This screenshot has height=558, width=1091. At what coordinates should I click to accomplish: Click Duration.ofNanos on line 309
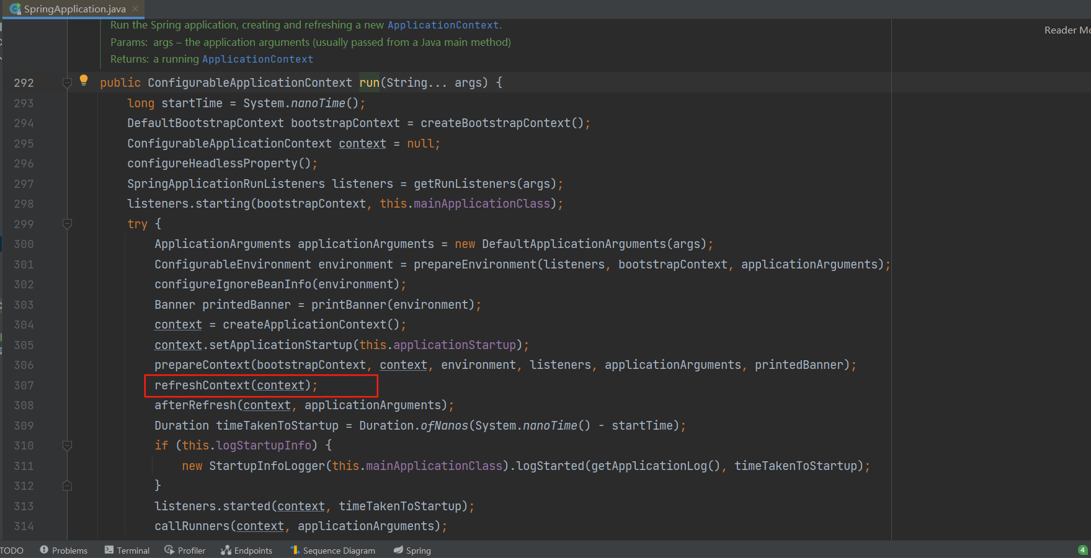point(413,425)
